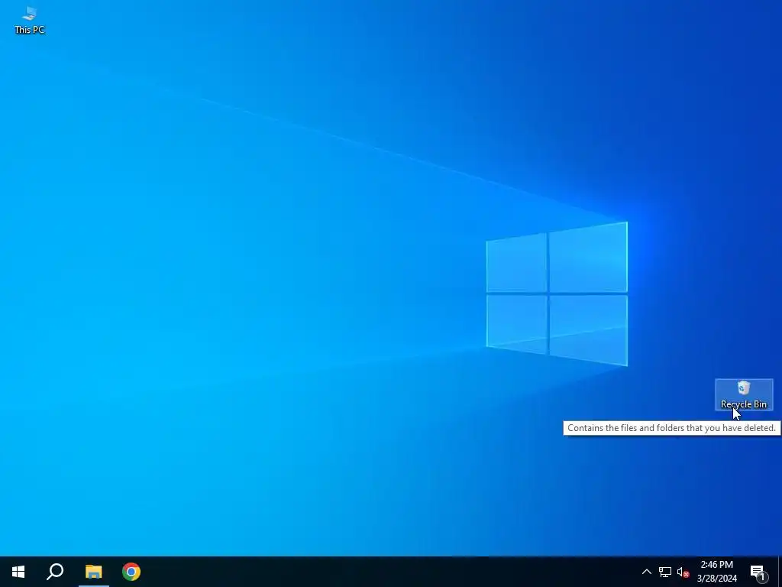782x587 pixels.
Task: Click the Show desktop sliver button
Action: coord(779,572)
